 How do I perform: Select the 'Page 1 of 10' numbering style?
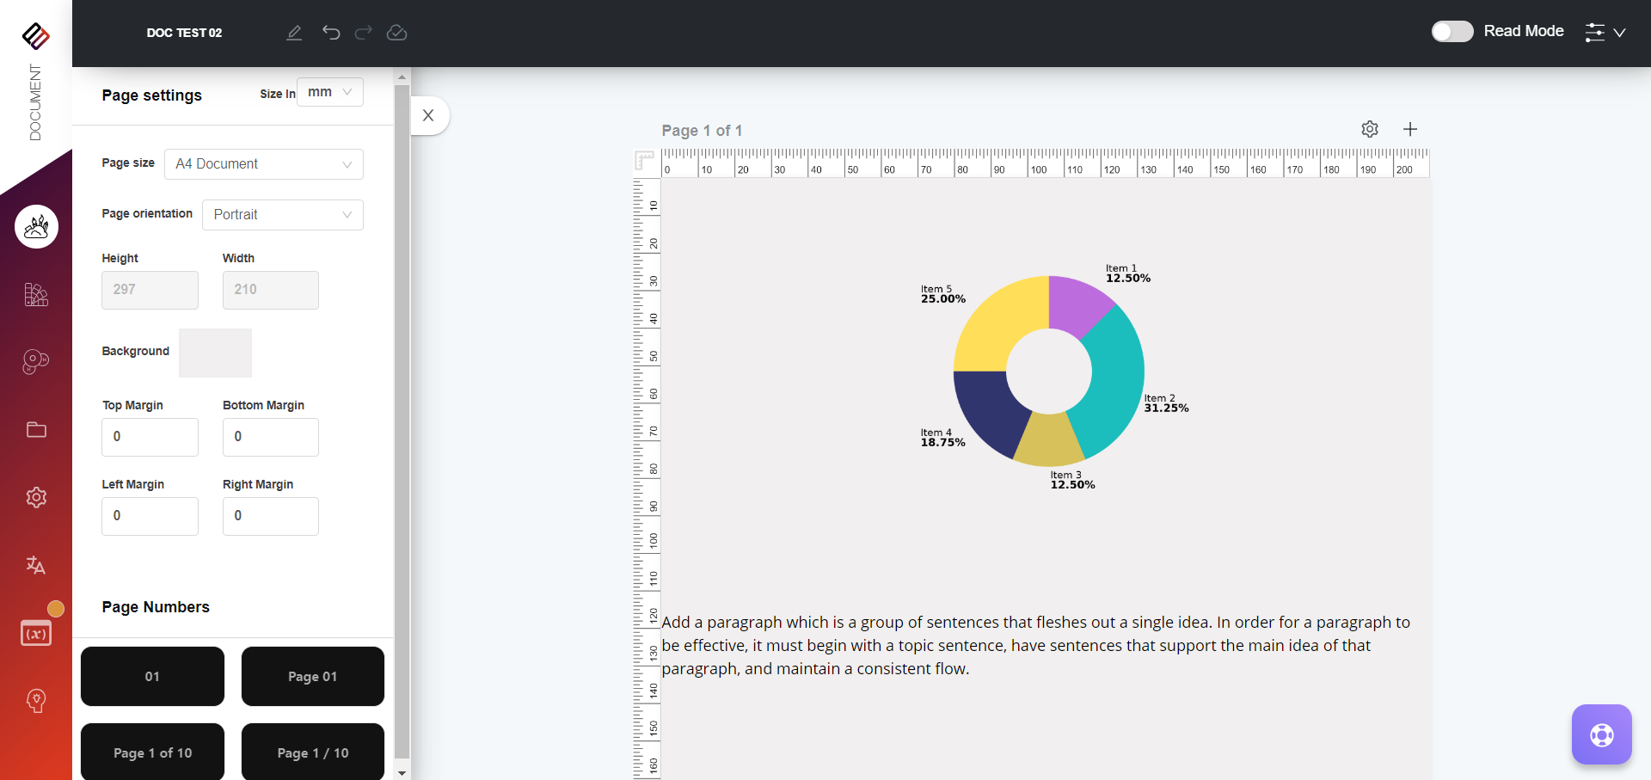152,752
